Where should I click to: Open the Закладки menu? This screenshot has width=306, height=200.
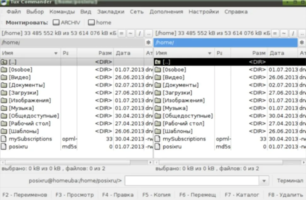point(111,12)
